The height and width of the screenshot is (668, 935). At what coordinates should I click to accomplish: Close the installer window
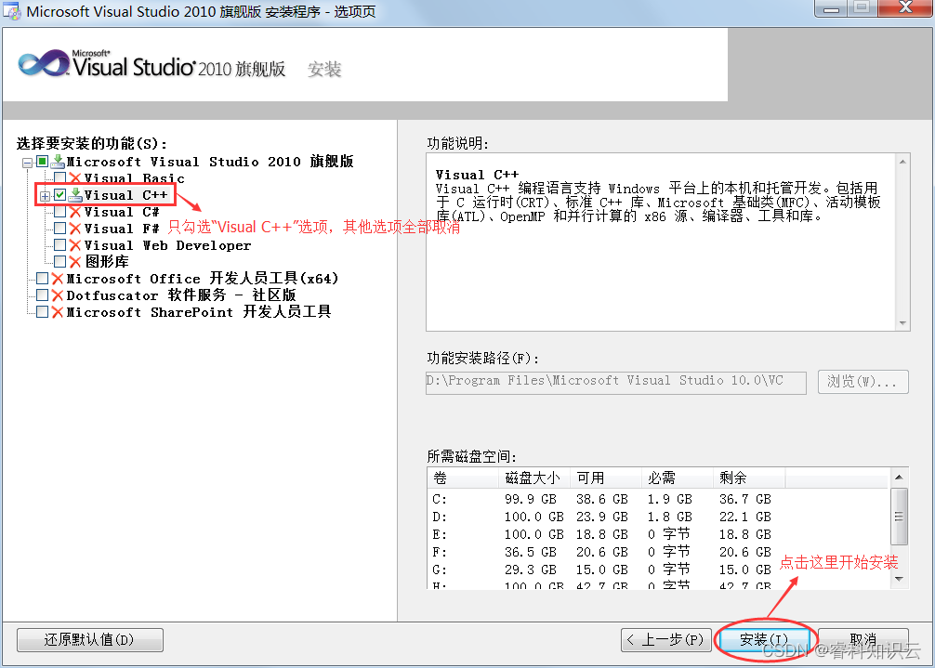coord(906,7)
